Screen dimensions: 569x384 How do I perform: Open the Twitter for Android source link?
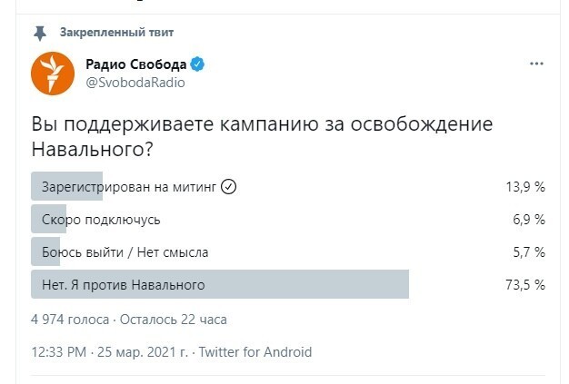(255, 352)
